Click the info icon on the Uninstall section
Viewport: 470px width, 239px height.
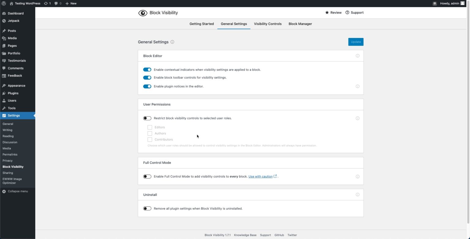coord(357,195)
